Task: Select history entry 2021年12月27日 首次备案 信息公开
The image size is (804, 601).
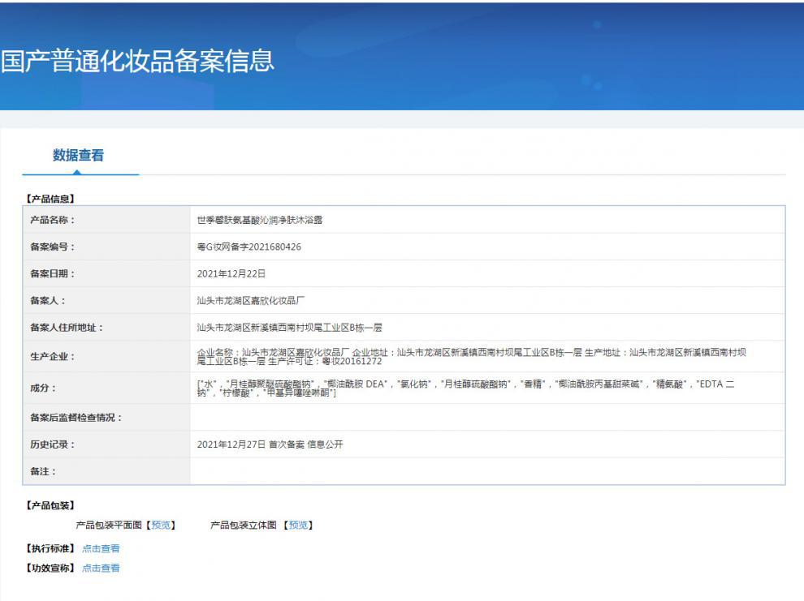Action: pyautogui.click(x=270, y=444)
